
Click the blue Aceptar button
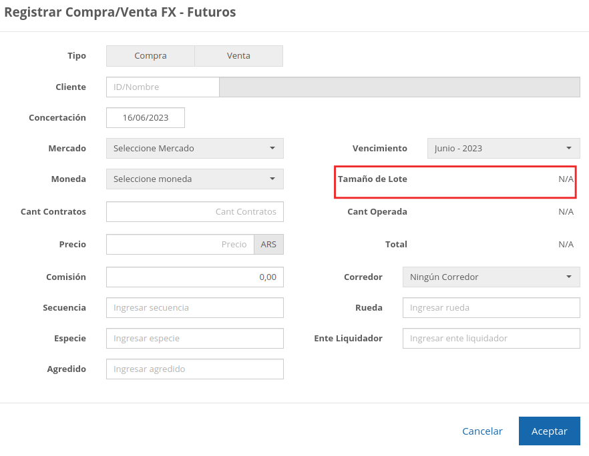coord(549,431)
